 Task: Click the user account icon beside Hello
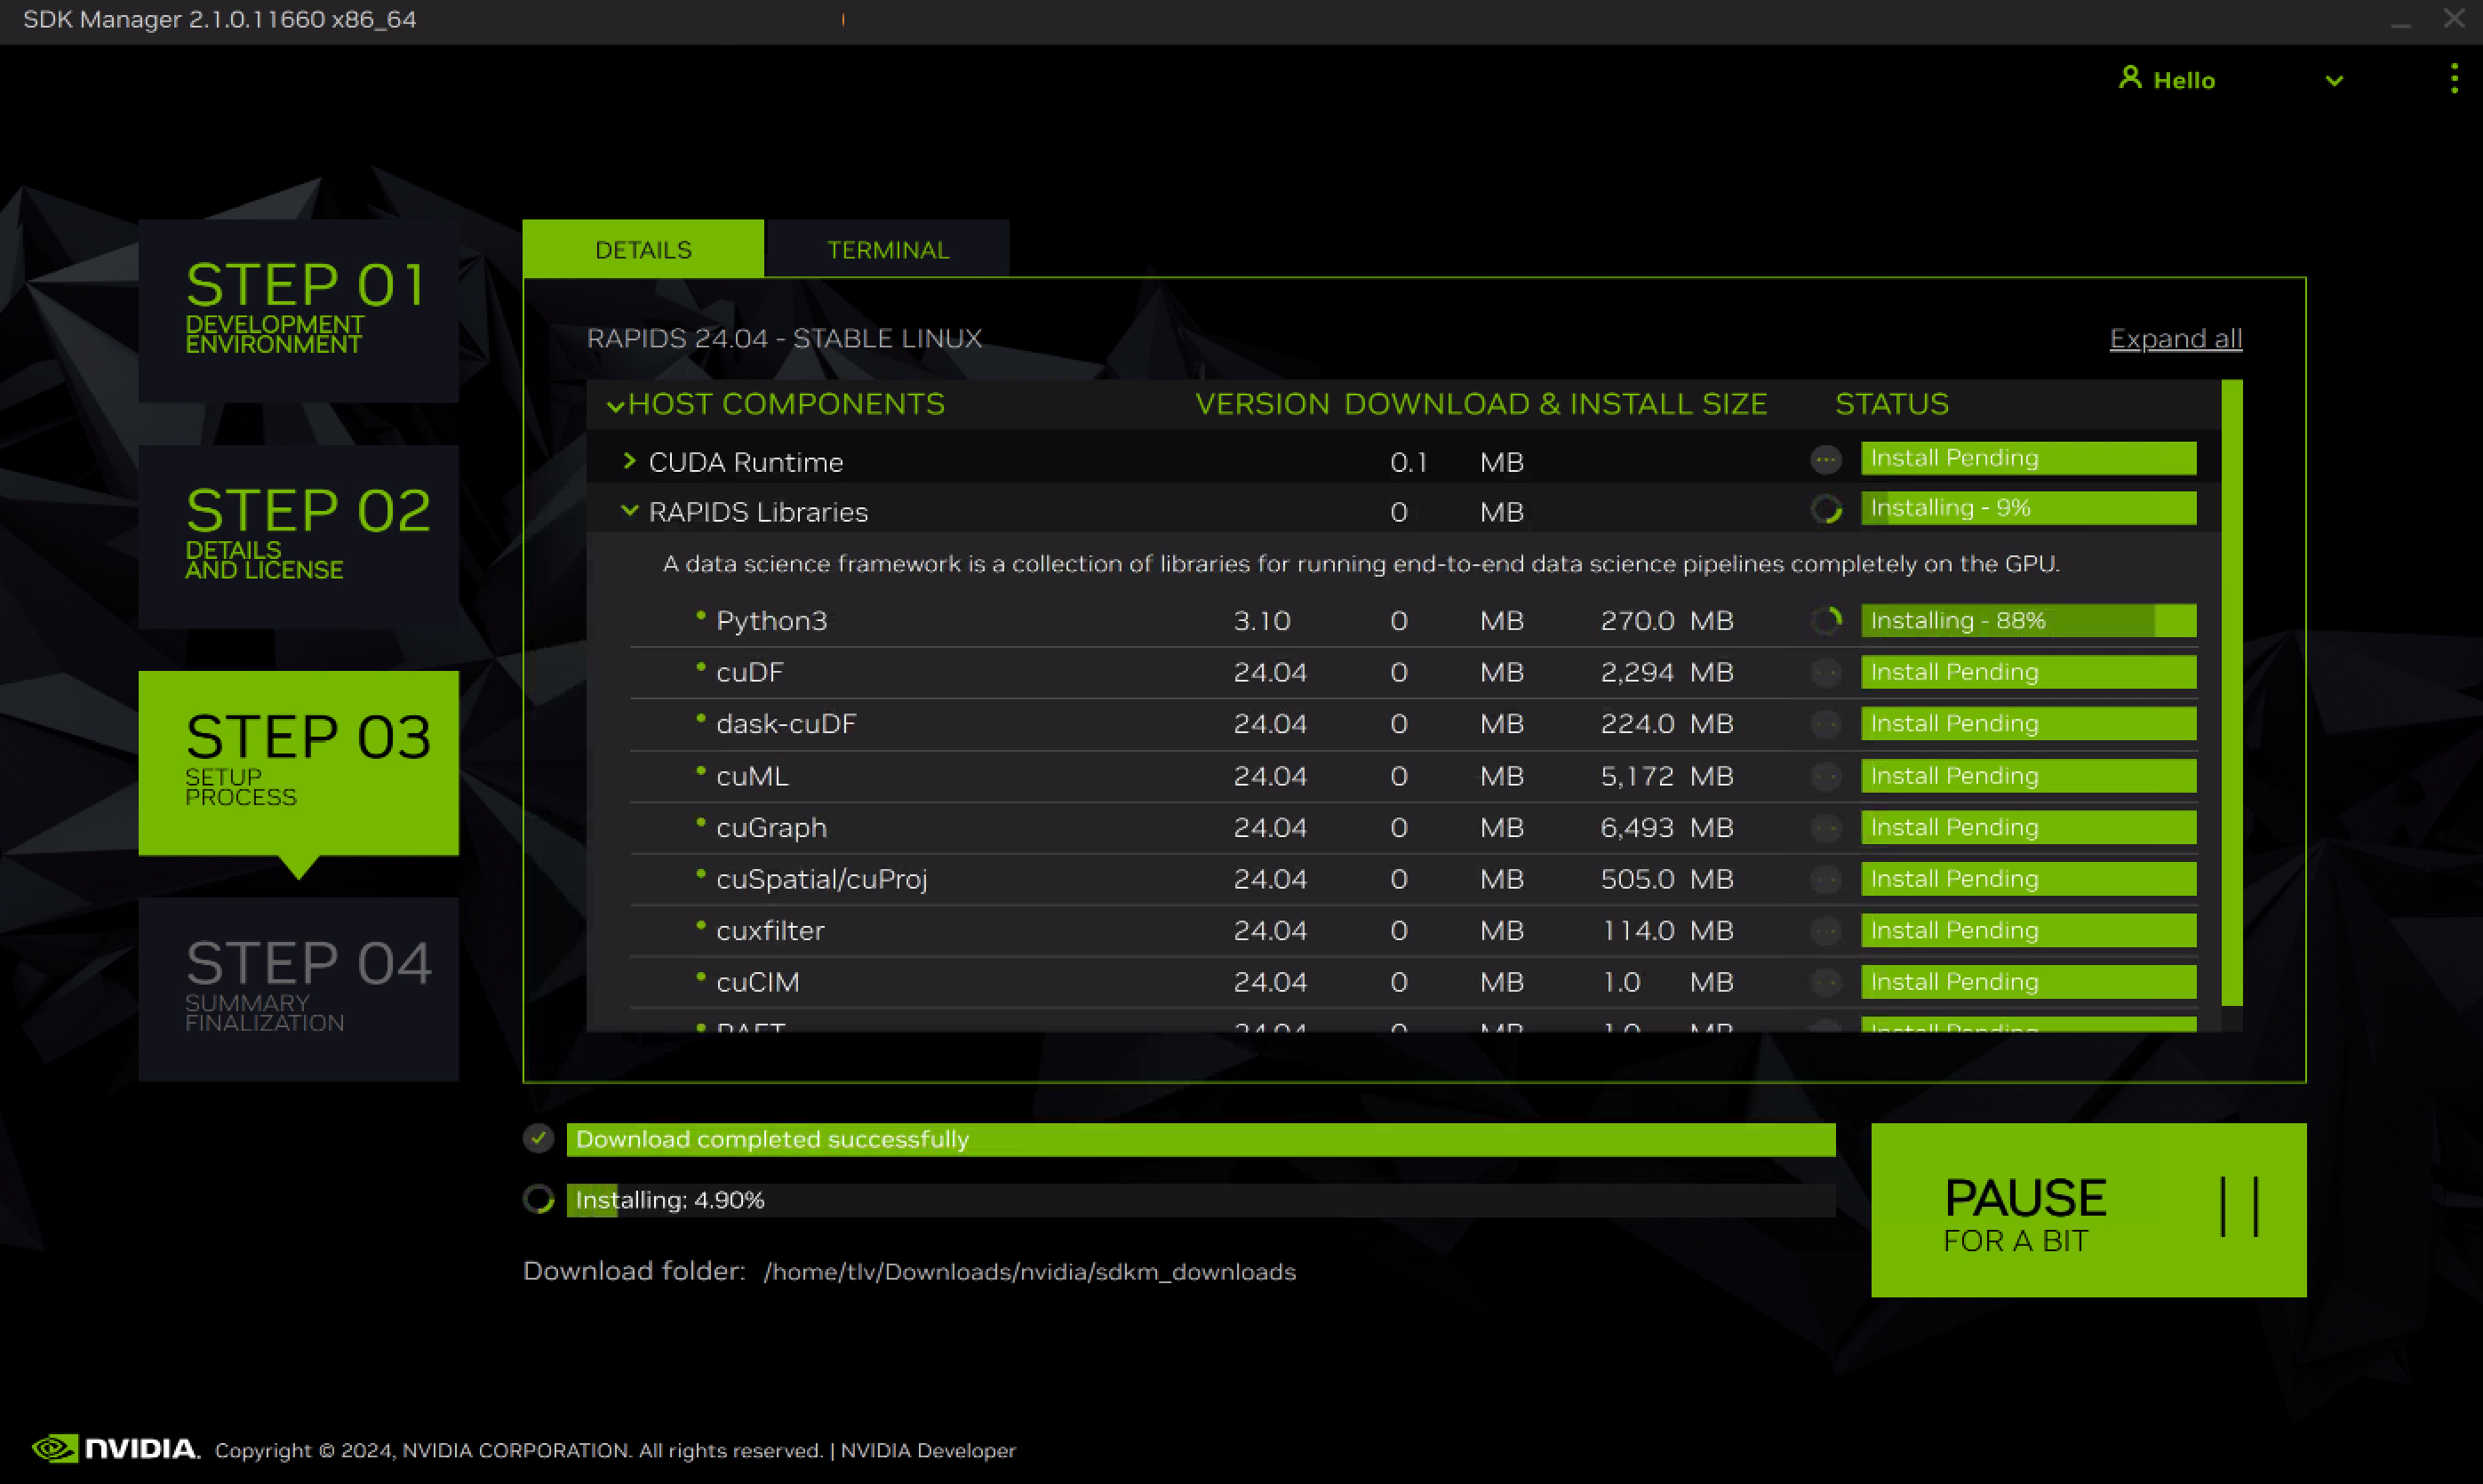[2129, 78]
